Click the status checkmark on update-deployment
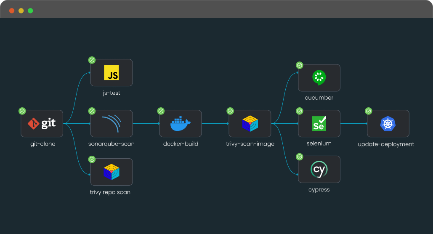The width and height of the screenshot is (433, 234). click(369, 111)
